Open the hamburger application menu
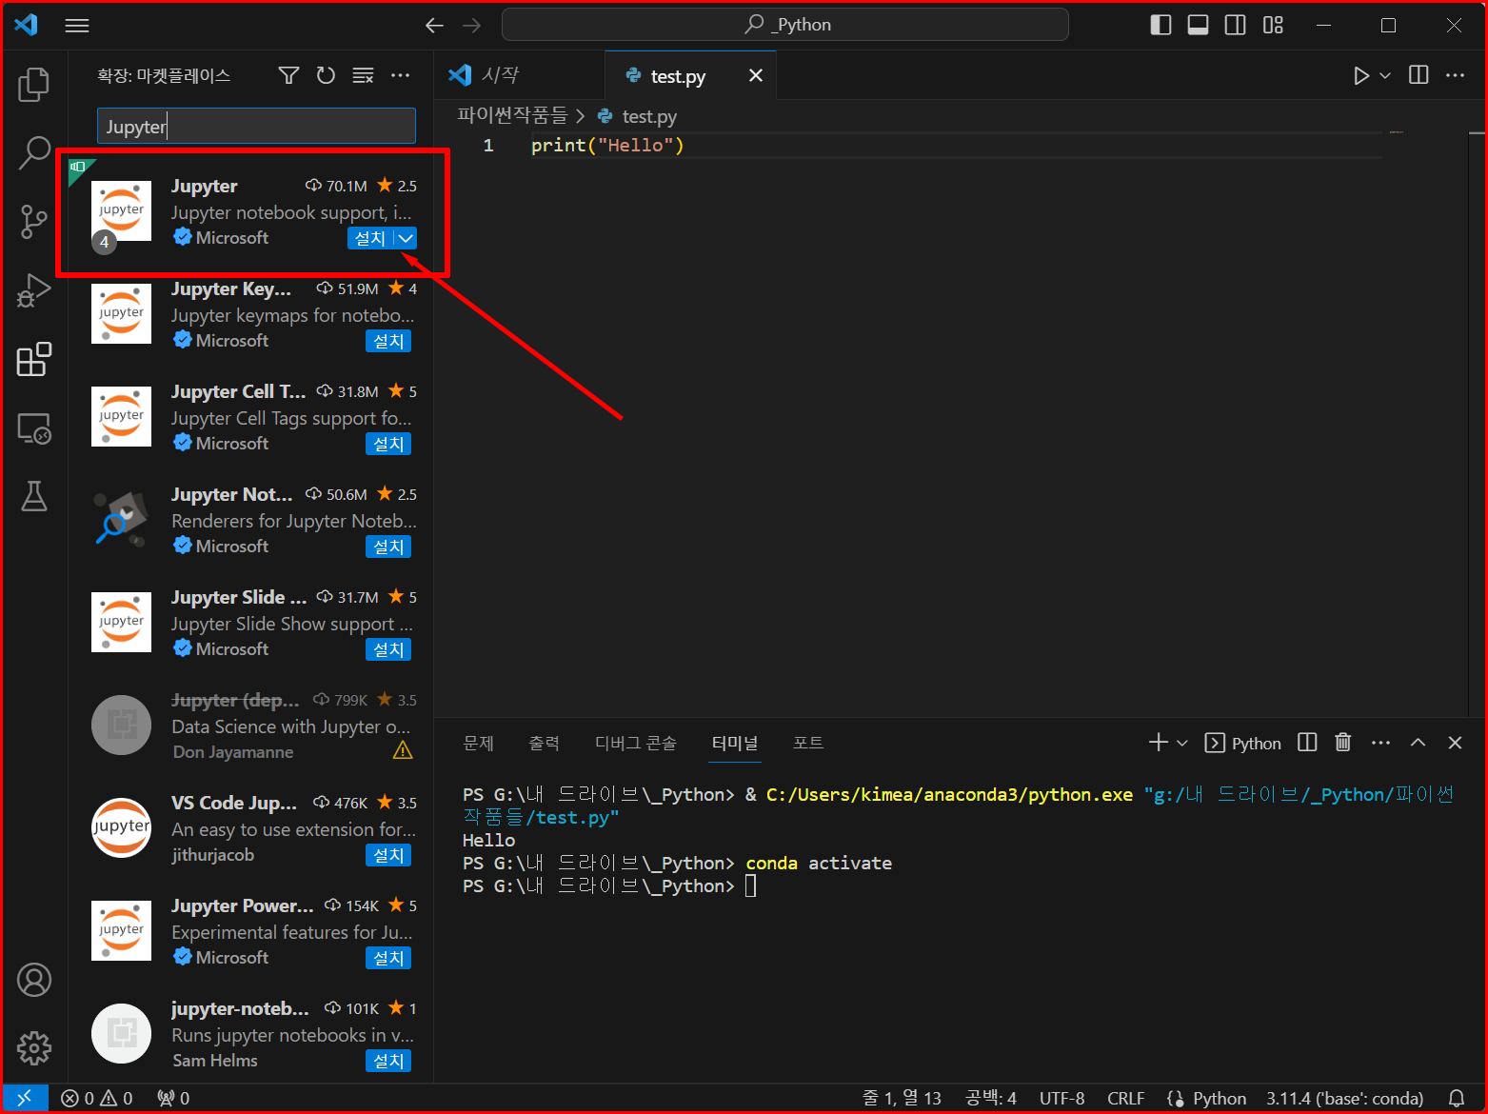The width and height of the screenshot is (1488, 1114). 77,26
